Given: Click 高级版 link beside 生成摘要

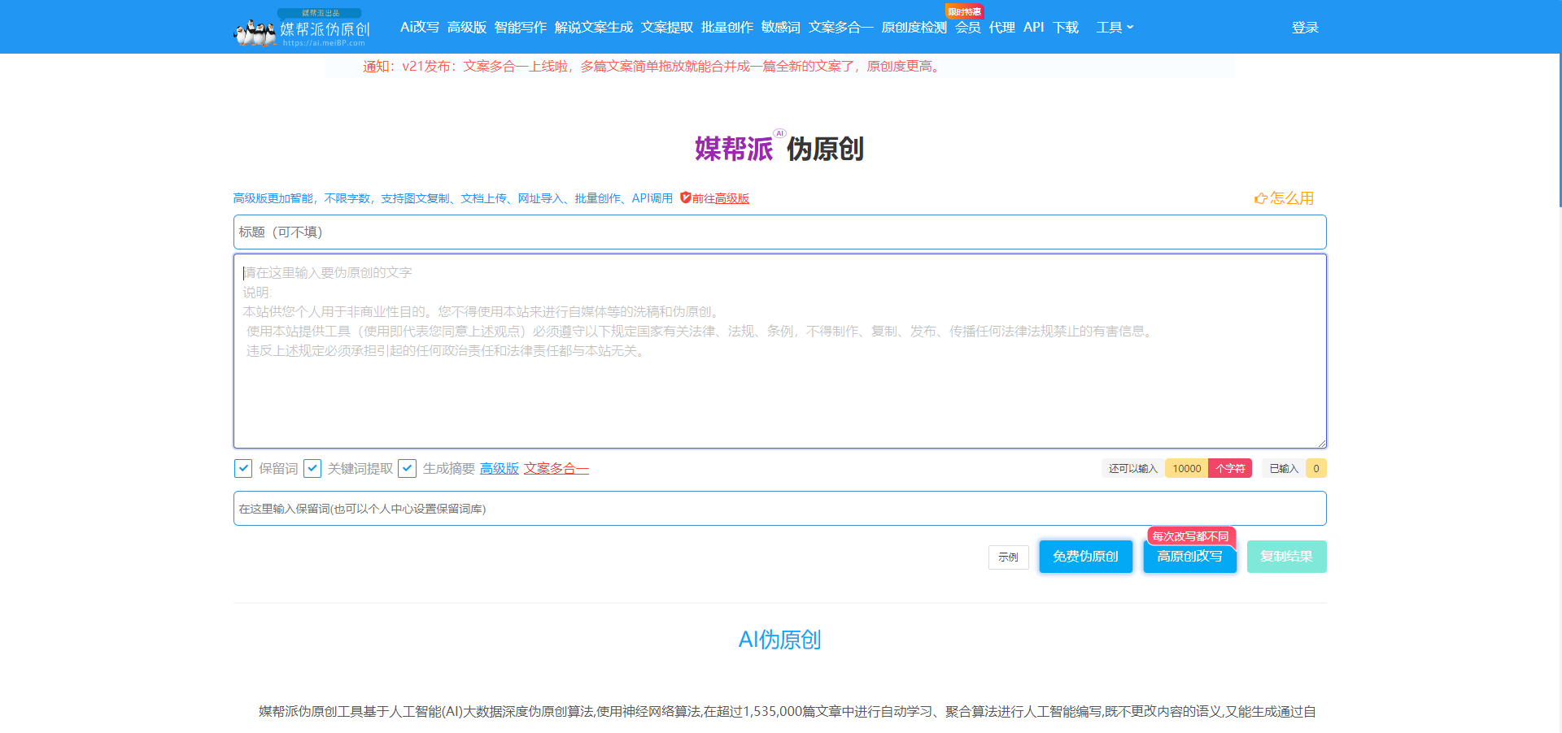Looking at the screenshot, I should [500, 469].
